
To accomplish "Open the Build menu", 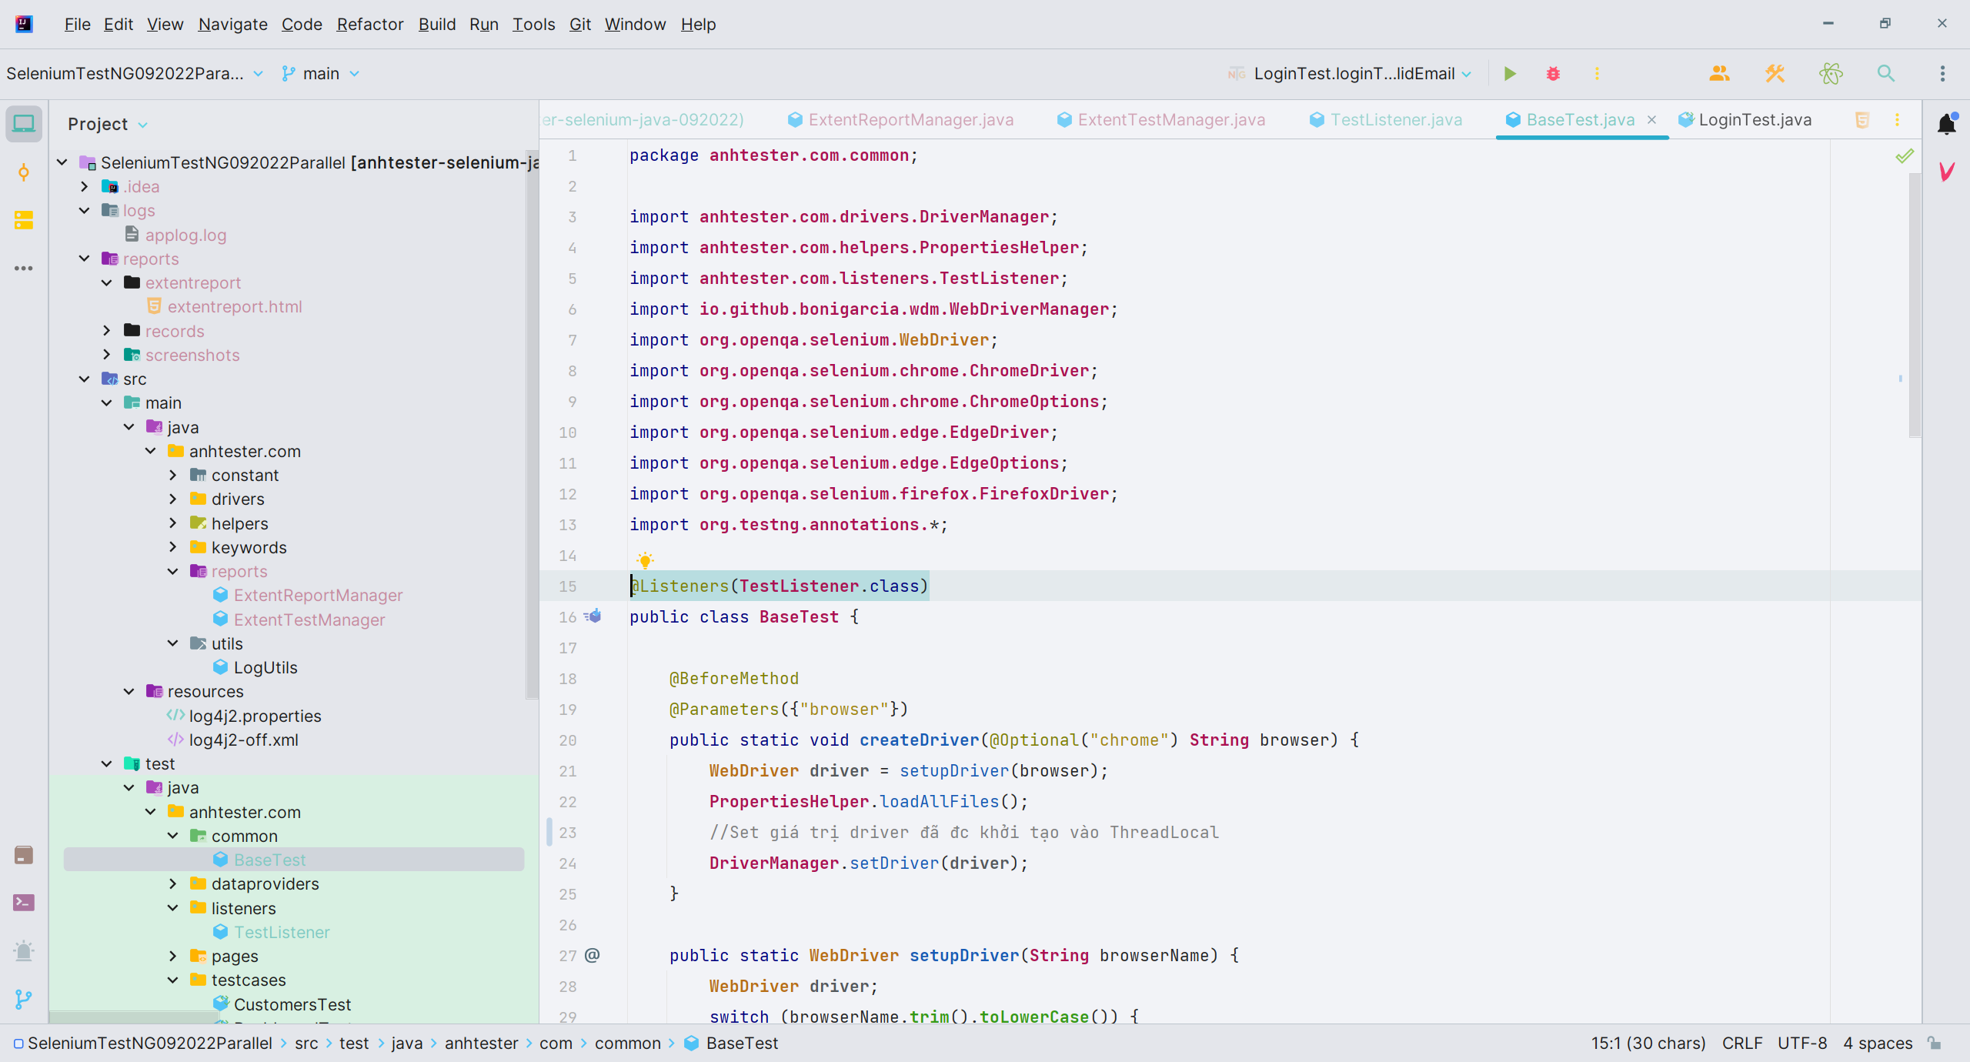I will pyautogui.click(x=436, y=25).
